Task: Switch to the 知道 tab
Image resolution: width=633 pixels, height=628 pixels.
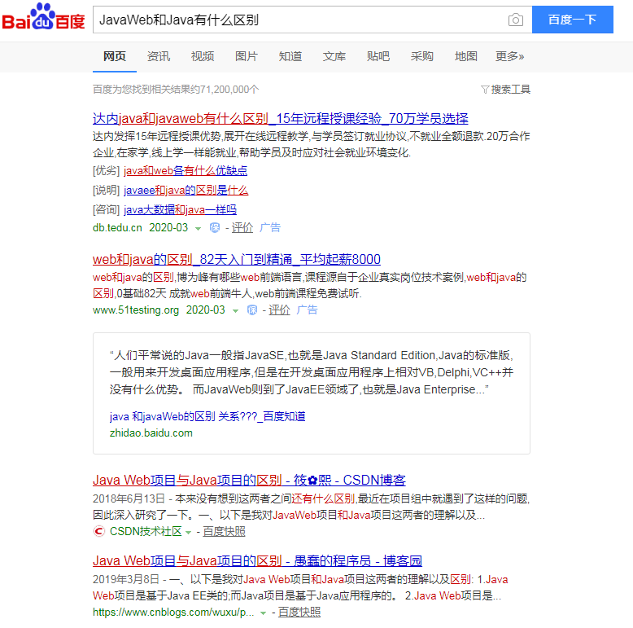Action: pos(290,56)
